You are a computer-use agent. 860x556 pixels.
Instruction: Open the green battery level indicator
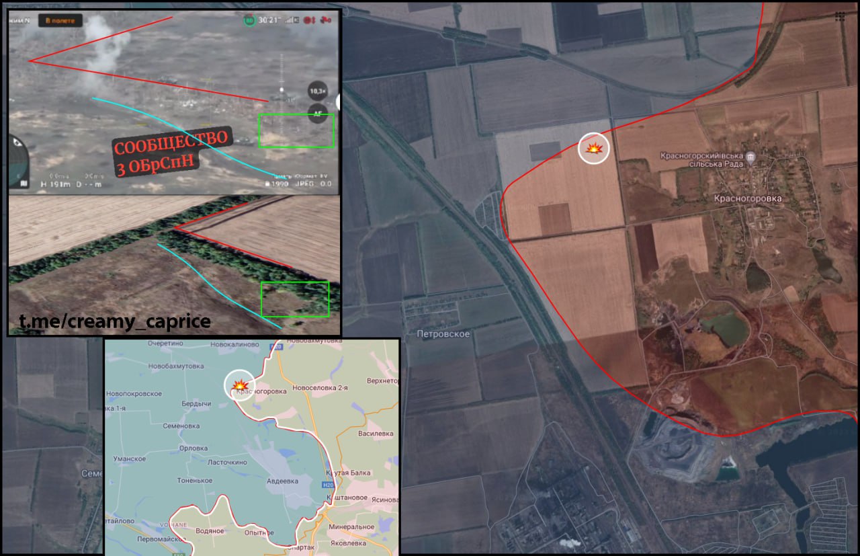[250, 21]
